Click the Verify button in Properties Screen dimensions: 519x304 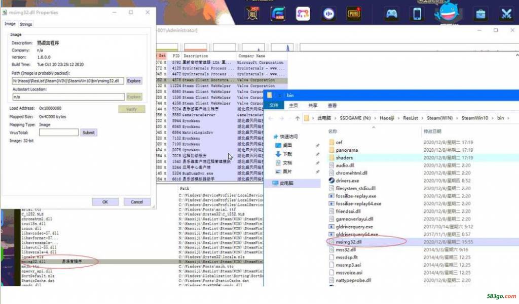(132, 109)
